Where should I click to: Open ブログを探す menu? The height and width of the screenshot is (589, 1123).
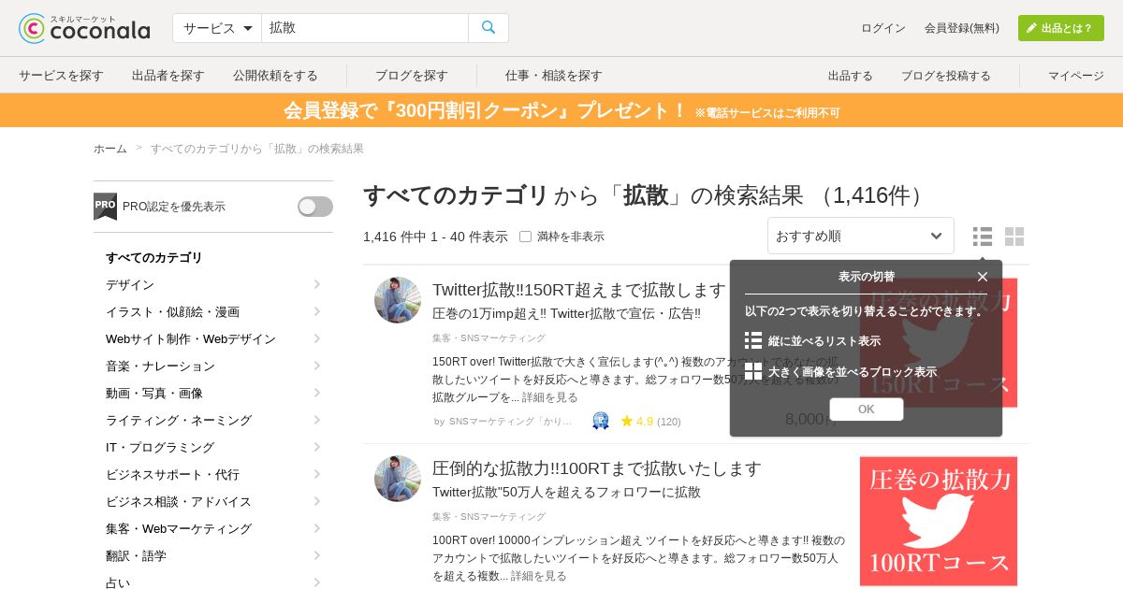pyautogui.click(x=412, y=75)
